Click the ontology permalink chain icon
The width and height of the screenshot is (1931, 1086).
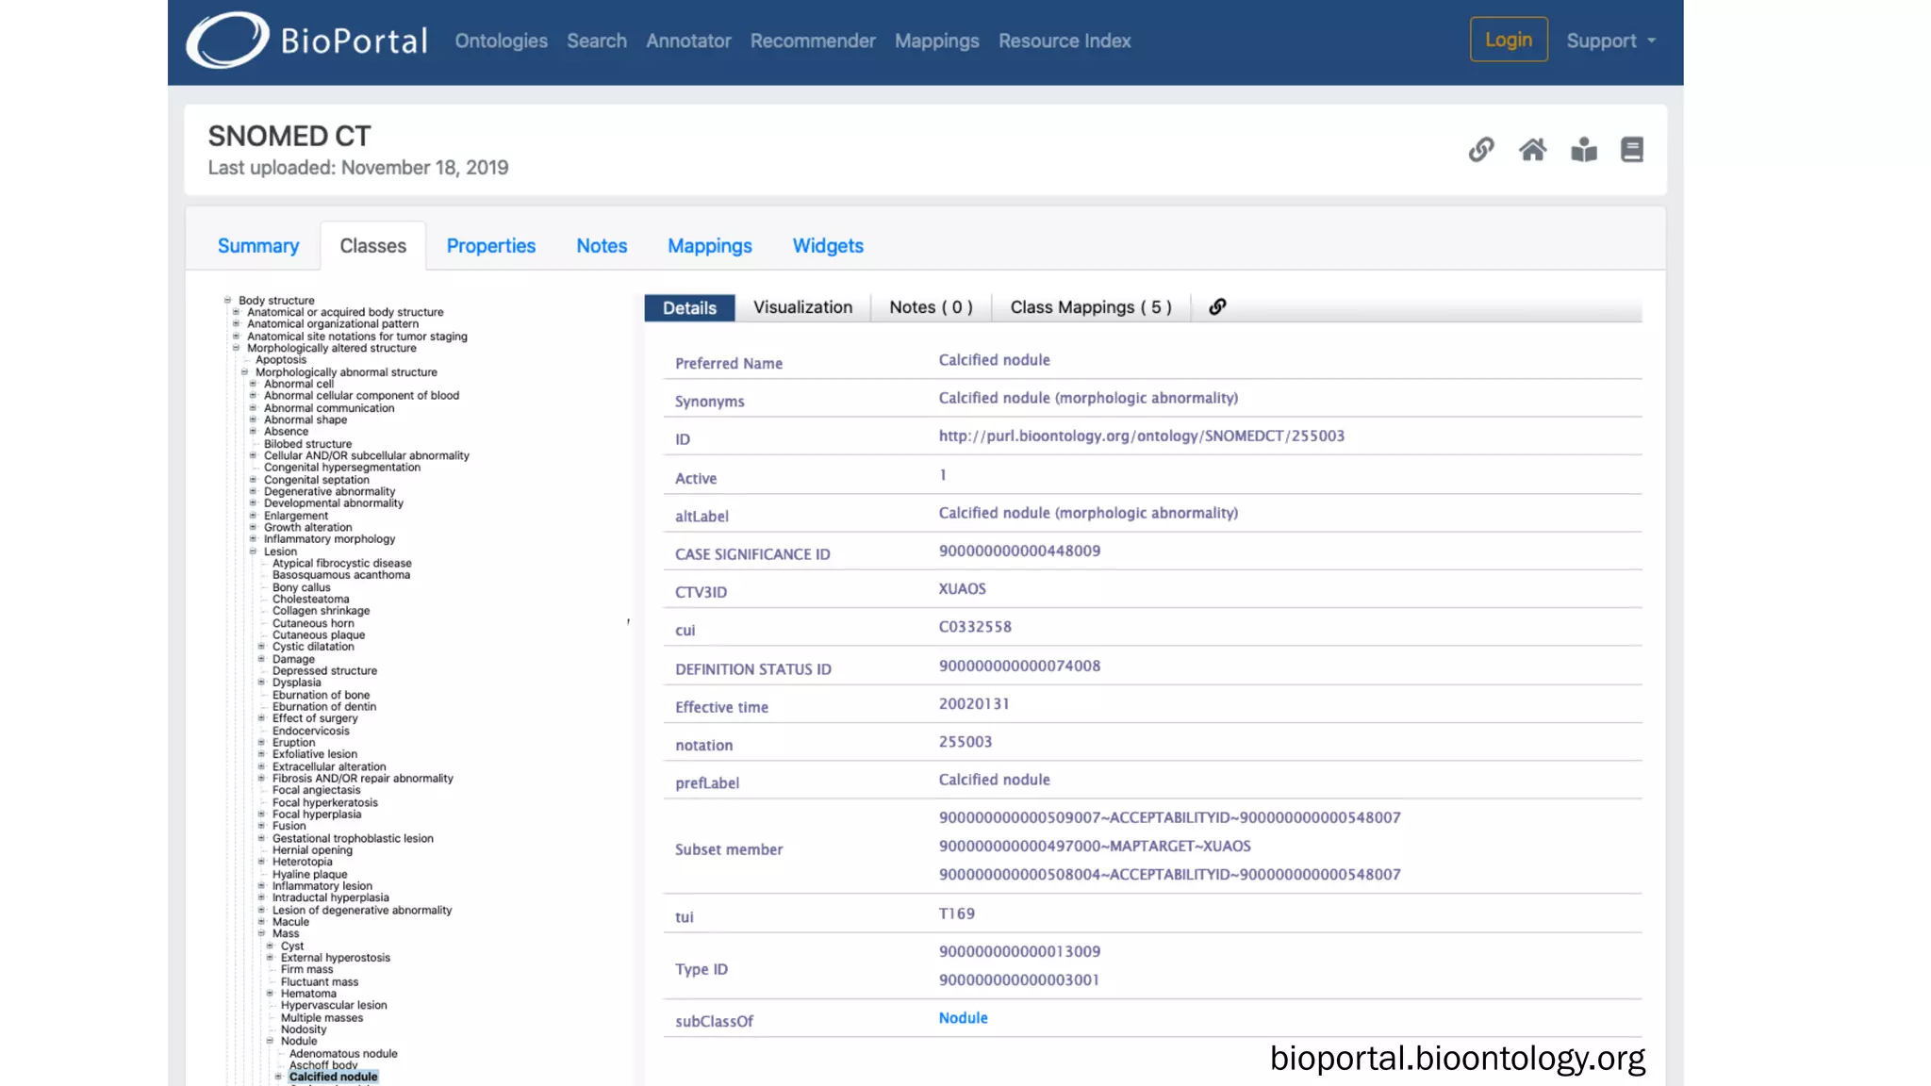click(x=1481, y=150)
